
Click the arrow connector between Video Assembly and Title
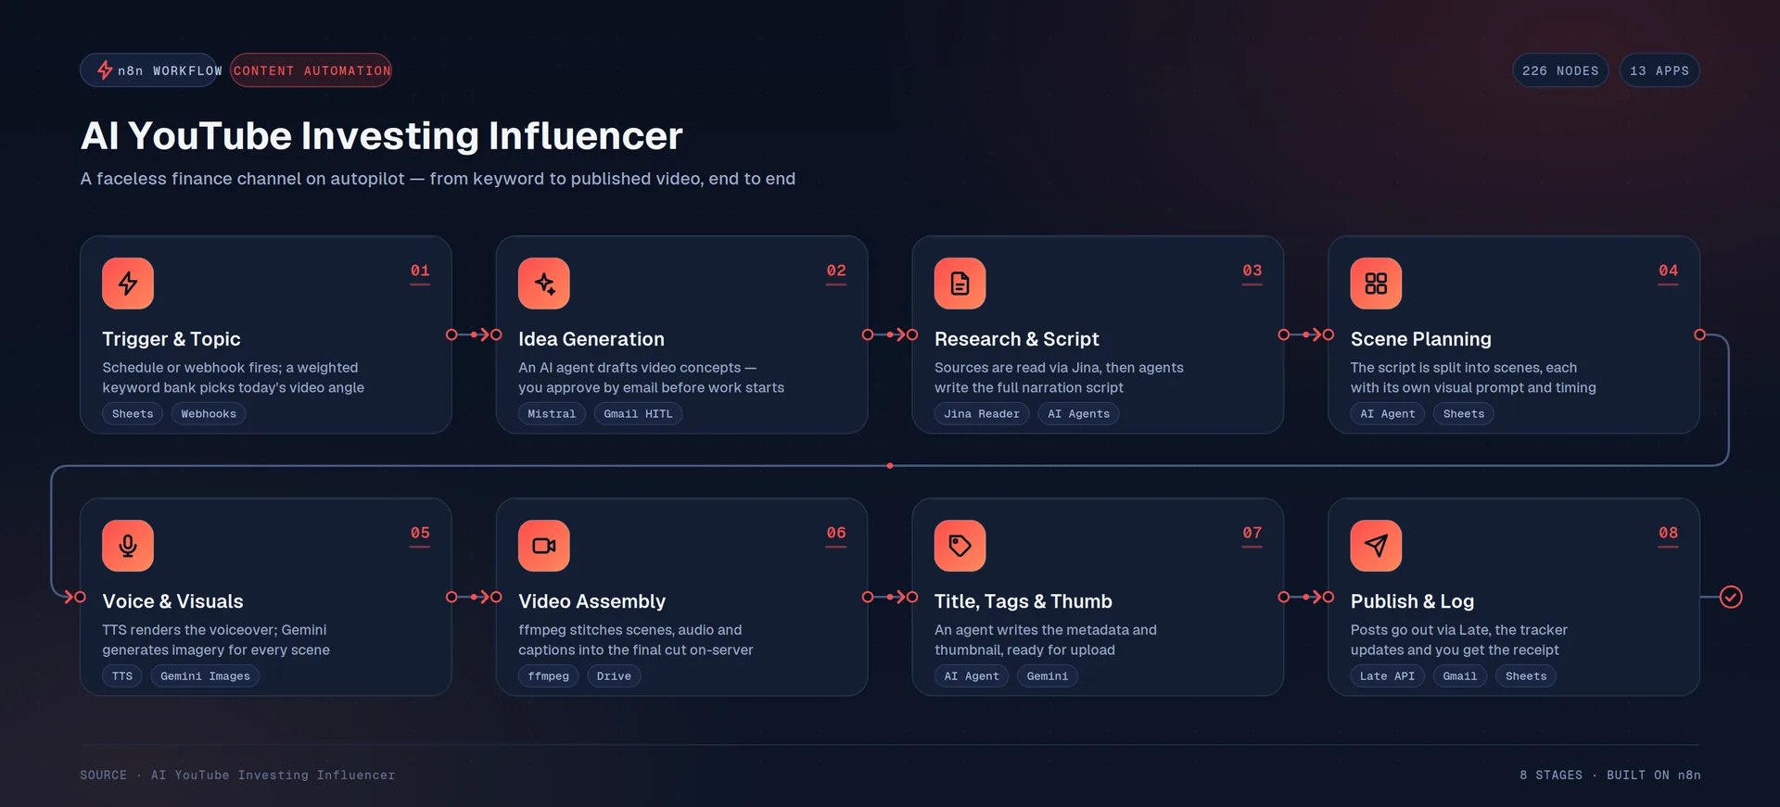pos(890,597)
